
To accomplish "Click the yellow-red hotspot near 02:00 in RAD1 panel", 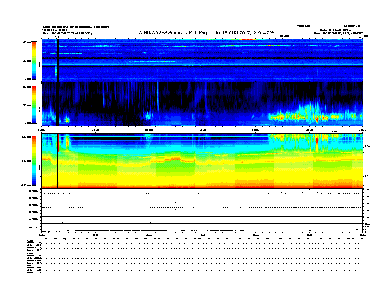I will click(x=67, y=120).
